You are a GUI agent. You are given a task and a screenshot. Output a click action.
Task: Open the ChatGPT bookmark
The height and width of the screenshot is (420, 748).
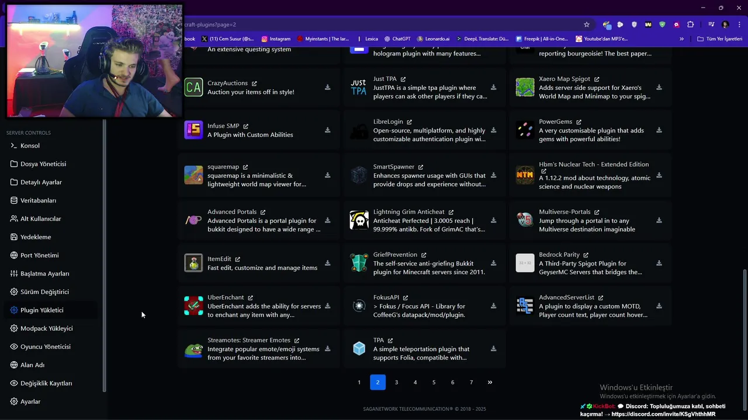tap(397, 39)
